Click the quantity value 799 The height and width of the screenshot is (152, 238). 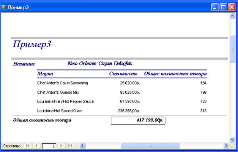203,92
